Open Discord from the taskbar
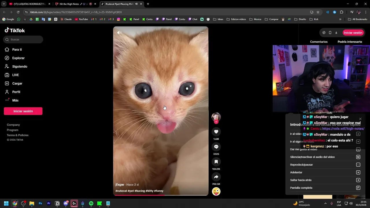The height and width of the screenshot is (208, 370). click(66, 203)
